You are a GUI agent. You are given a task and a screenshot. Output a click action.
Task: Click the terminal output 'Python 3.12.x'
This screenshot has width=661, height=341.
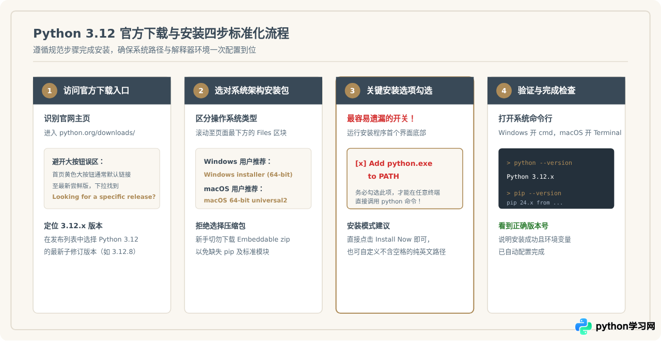(x=530, y=177)
